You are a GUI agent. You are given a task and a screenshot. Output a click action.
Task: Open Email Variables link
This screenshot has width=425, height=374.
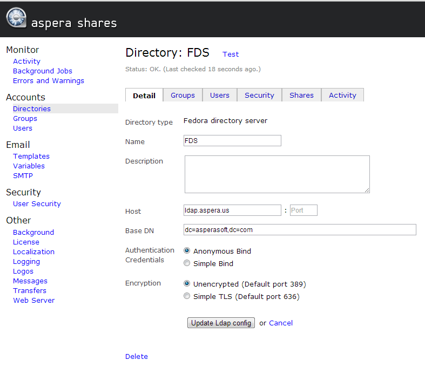tap(29, 166)
